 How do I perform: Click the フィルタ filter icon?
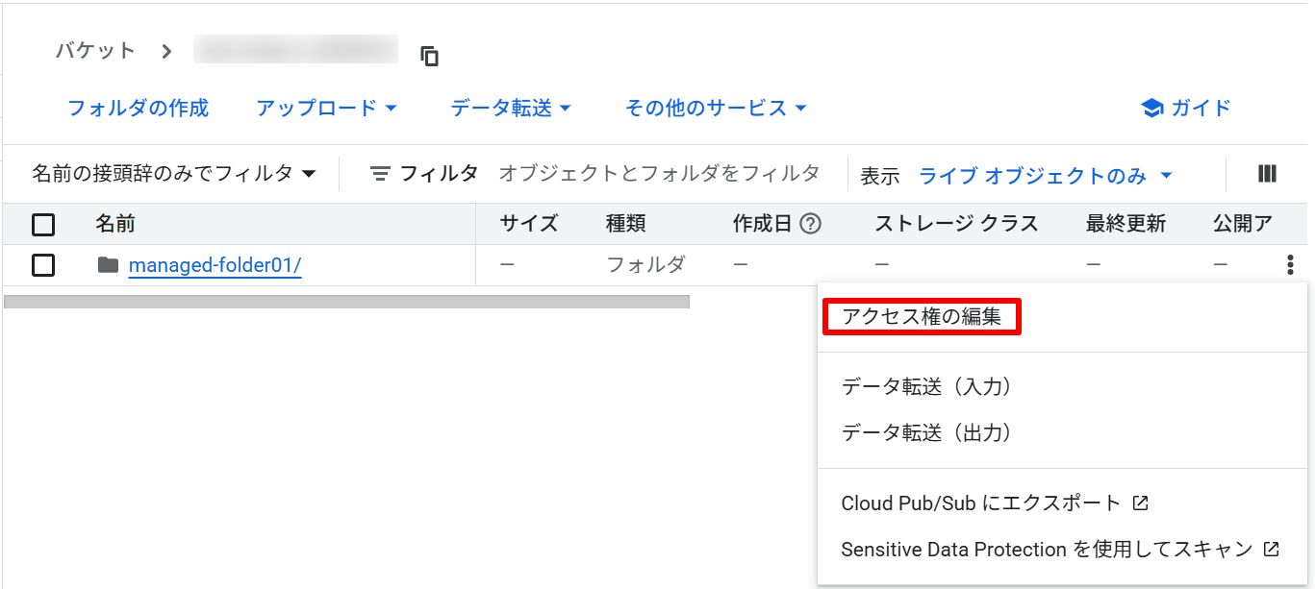coord(381,174)
